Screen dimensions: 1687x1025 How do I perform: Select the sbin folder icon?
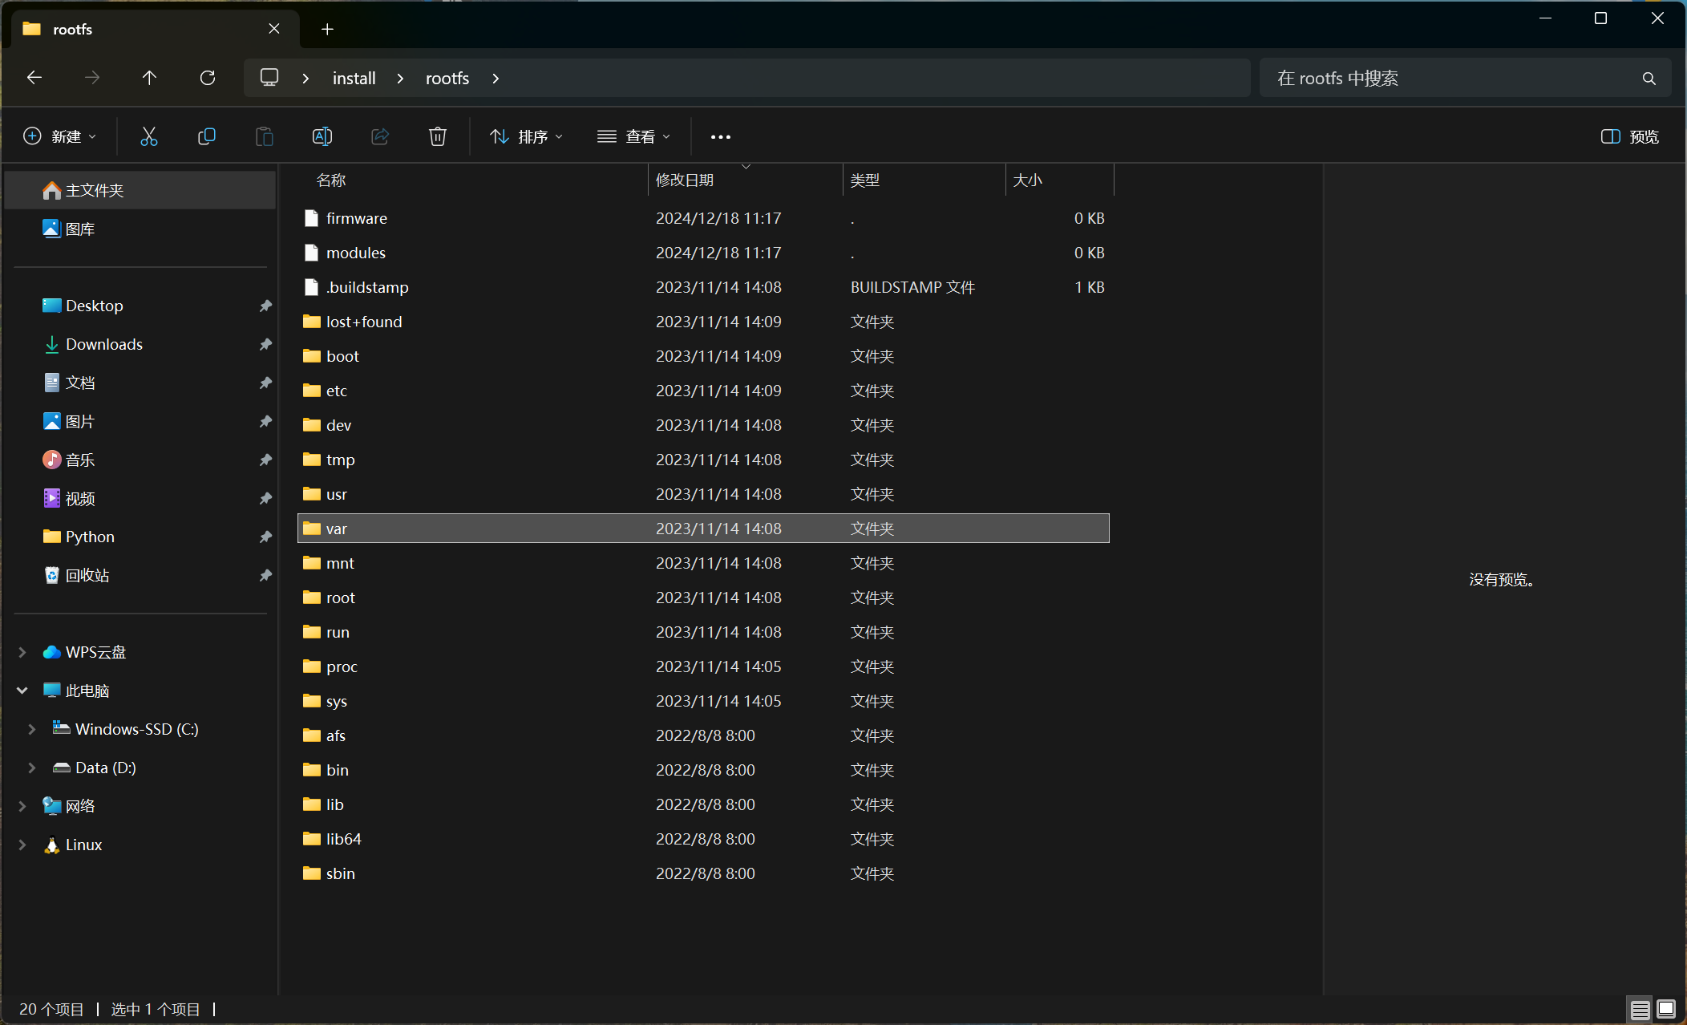click(312, 873)
